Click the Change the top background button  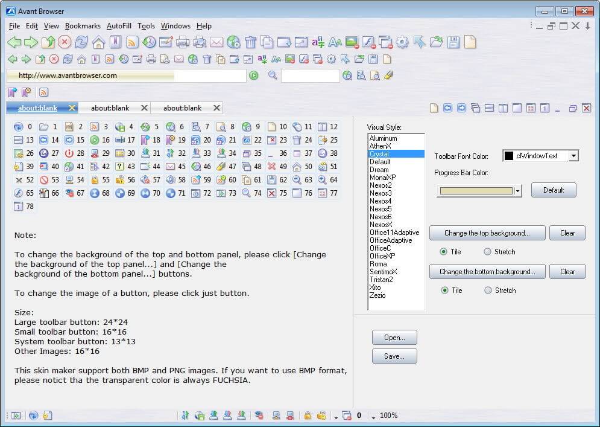click(x=487, y=233)
